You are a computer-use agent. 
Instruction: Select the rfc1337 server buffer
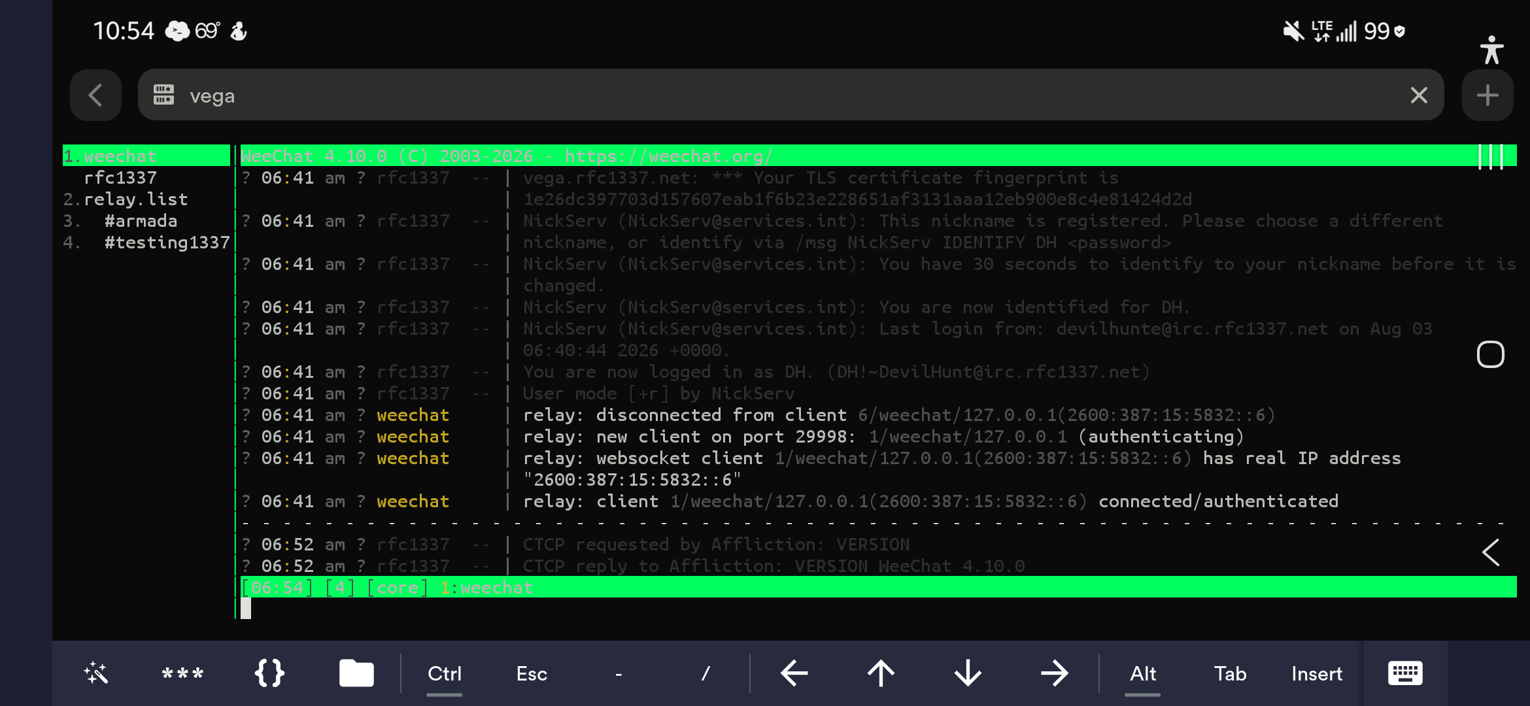click(x=120, y=178)
